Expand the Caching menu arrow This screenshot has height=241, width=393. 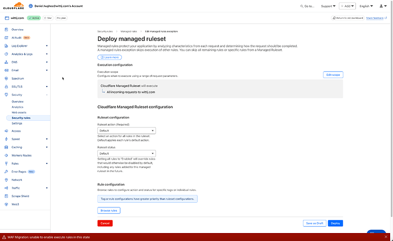point(47,147)
